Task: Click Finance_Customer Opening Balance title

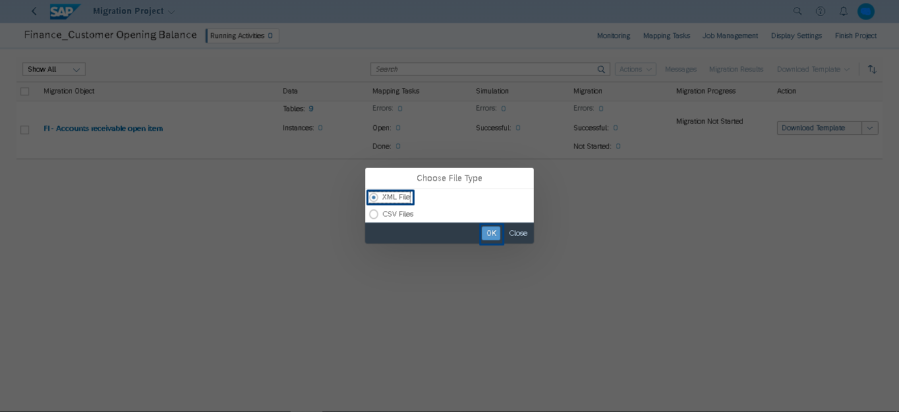Action: 110,35
